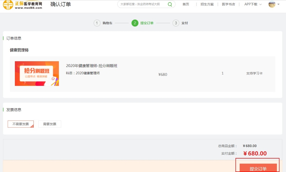Click the 支付 step label
Screen dimensions: 286x172
point(184,23)
